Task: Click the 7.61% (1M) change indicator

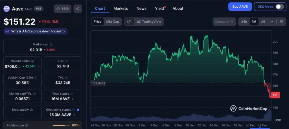Action: point(48,22)
